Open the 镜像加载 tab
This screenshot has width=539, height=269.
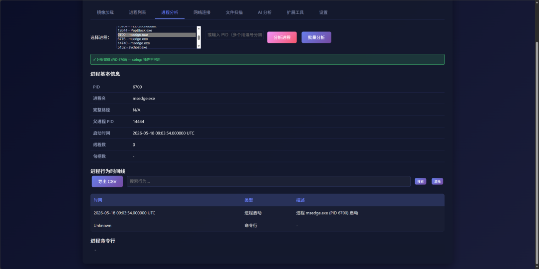[105, 12]
